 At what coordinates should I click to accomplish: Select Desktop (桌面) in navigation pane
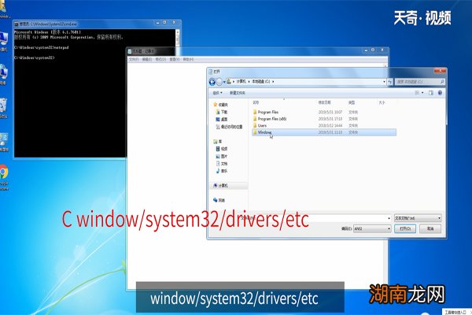[x=222, y=120]
